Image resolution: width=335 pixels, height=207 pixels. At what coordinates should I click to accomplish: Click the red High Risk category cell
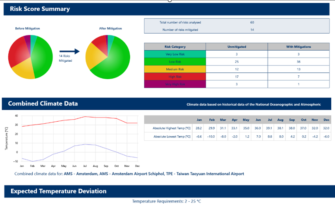175,77
